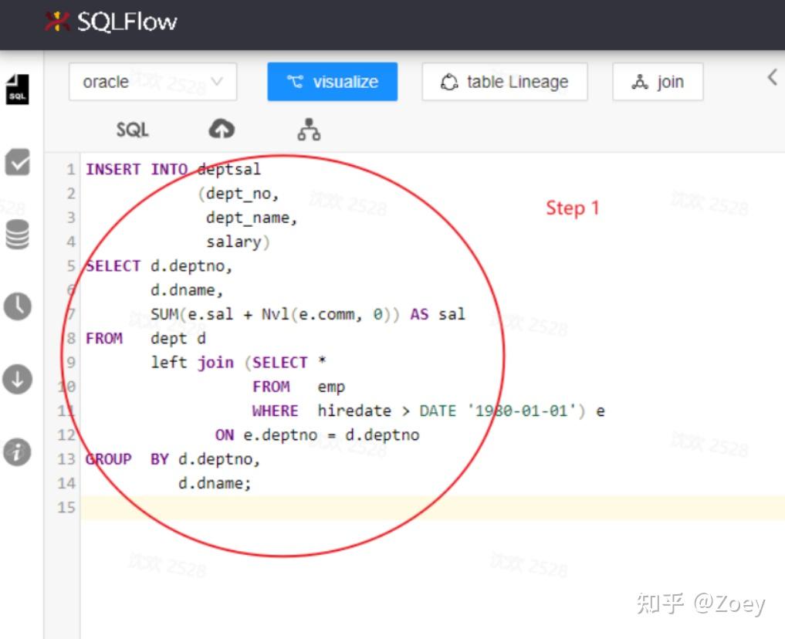Switch to the SQL tab

point(131,130)
